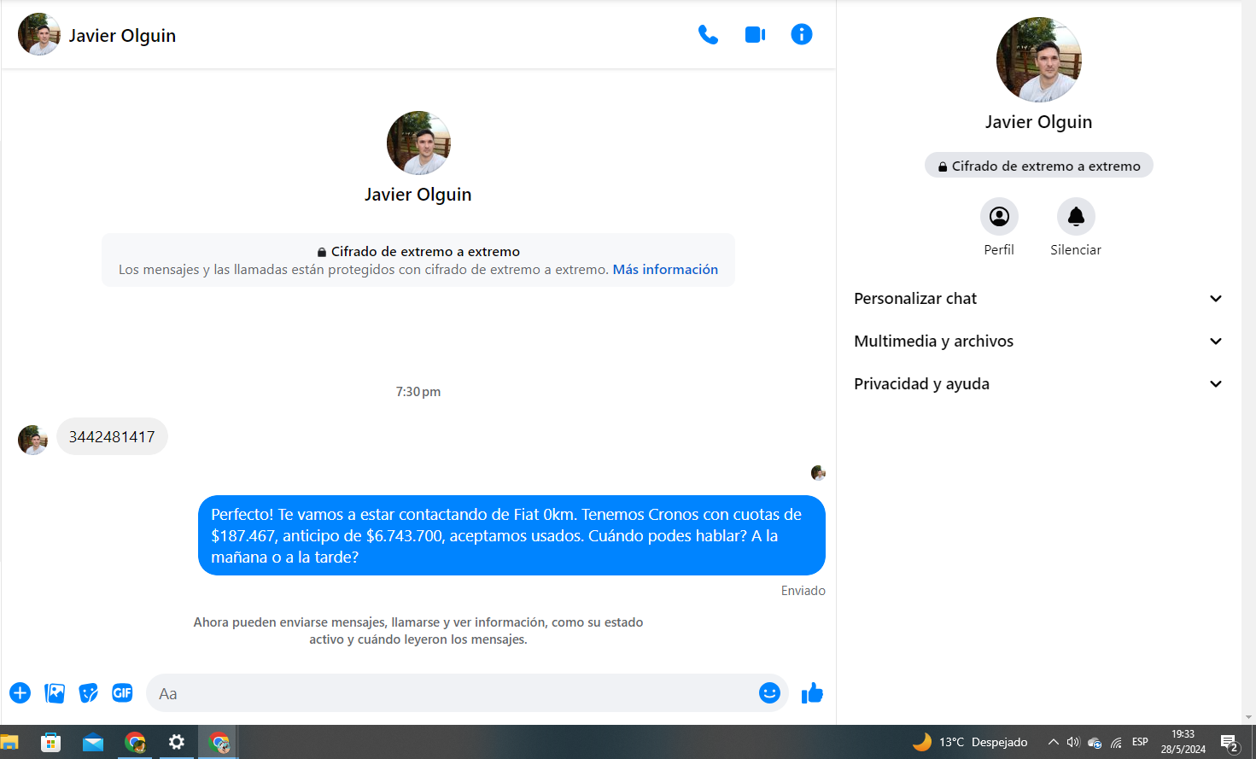Screen dimensions: 1256x759
Task: Click the received message 3442481417
Action: click(112, 437)
